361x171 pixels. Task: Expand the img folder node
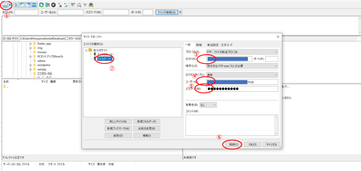pos(30,48)
